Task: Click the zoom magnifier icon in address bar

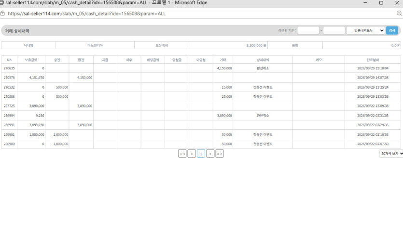Action: click(x=399, y=13)
